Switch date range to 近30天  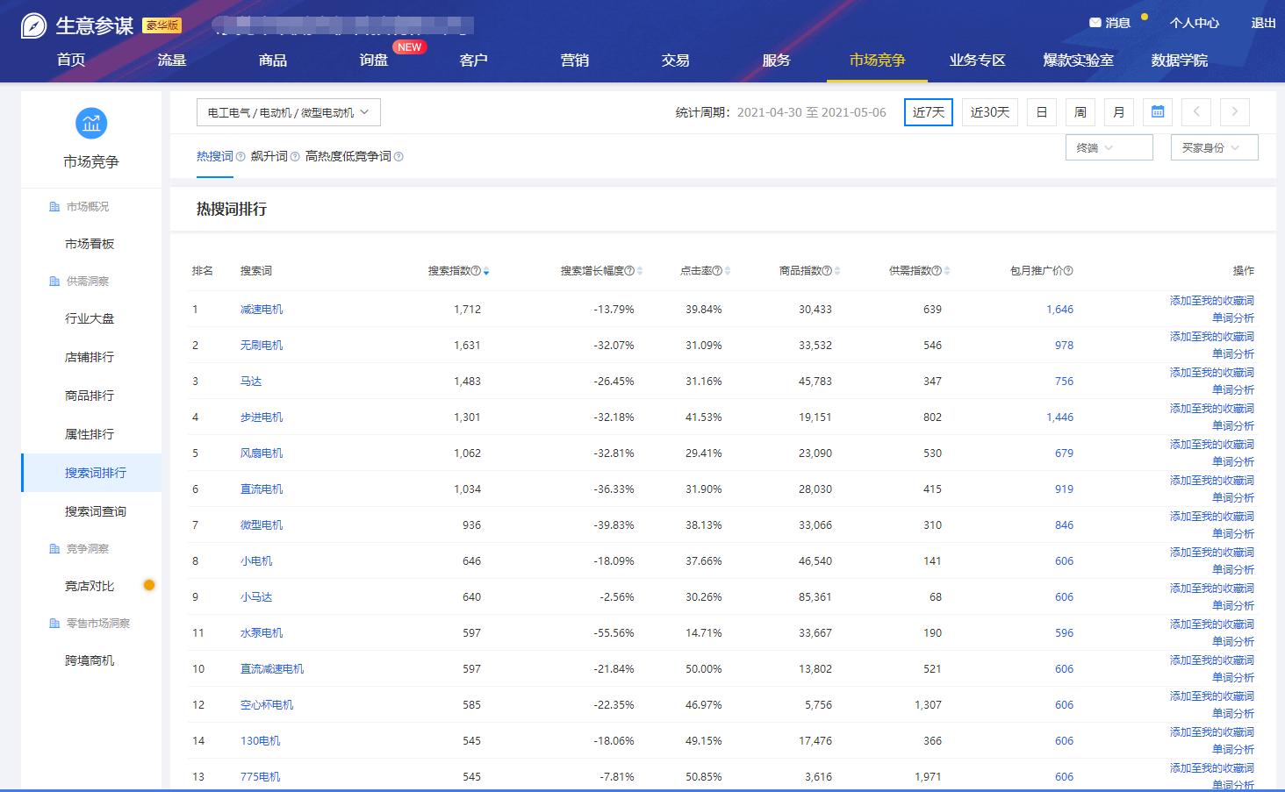click(x=989, y=112)
